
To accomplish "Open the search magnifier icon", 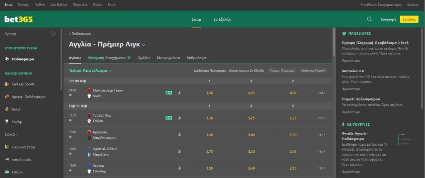I will (369, 19).
